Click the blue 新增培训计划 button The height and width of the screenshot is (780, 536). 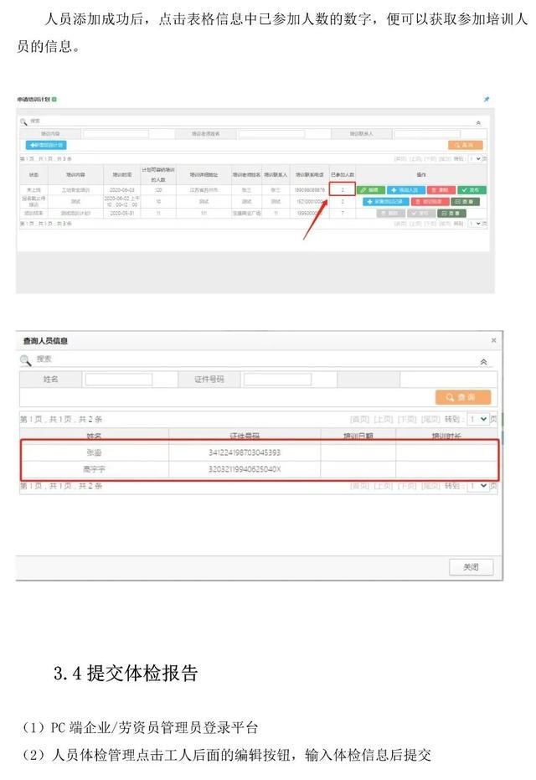[47, 145]
